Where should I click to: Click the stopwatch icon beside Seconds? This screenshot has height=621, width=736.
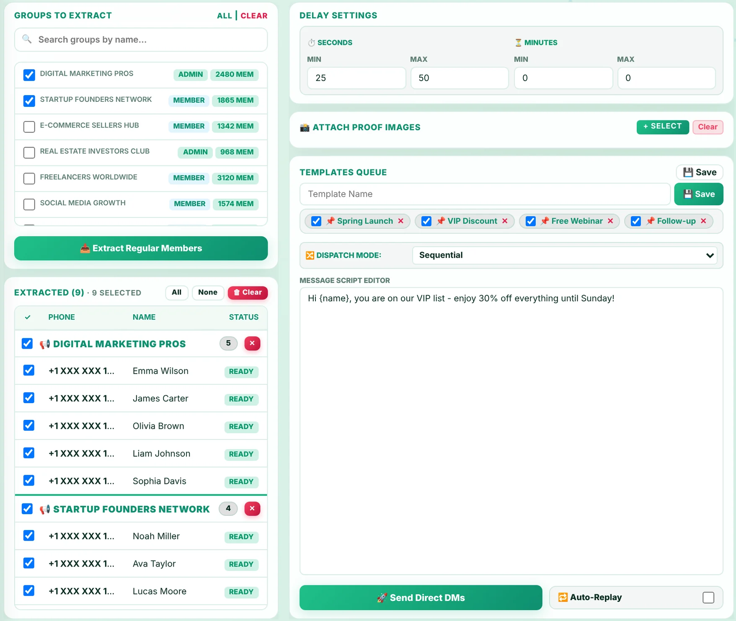click(x=311, y=43)
